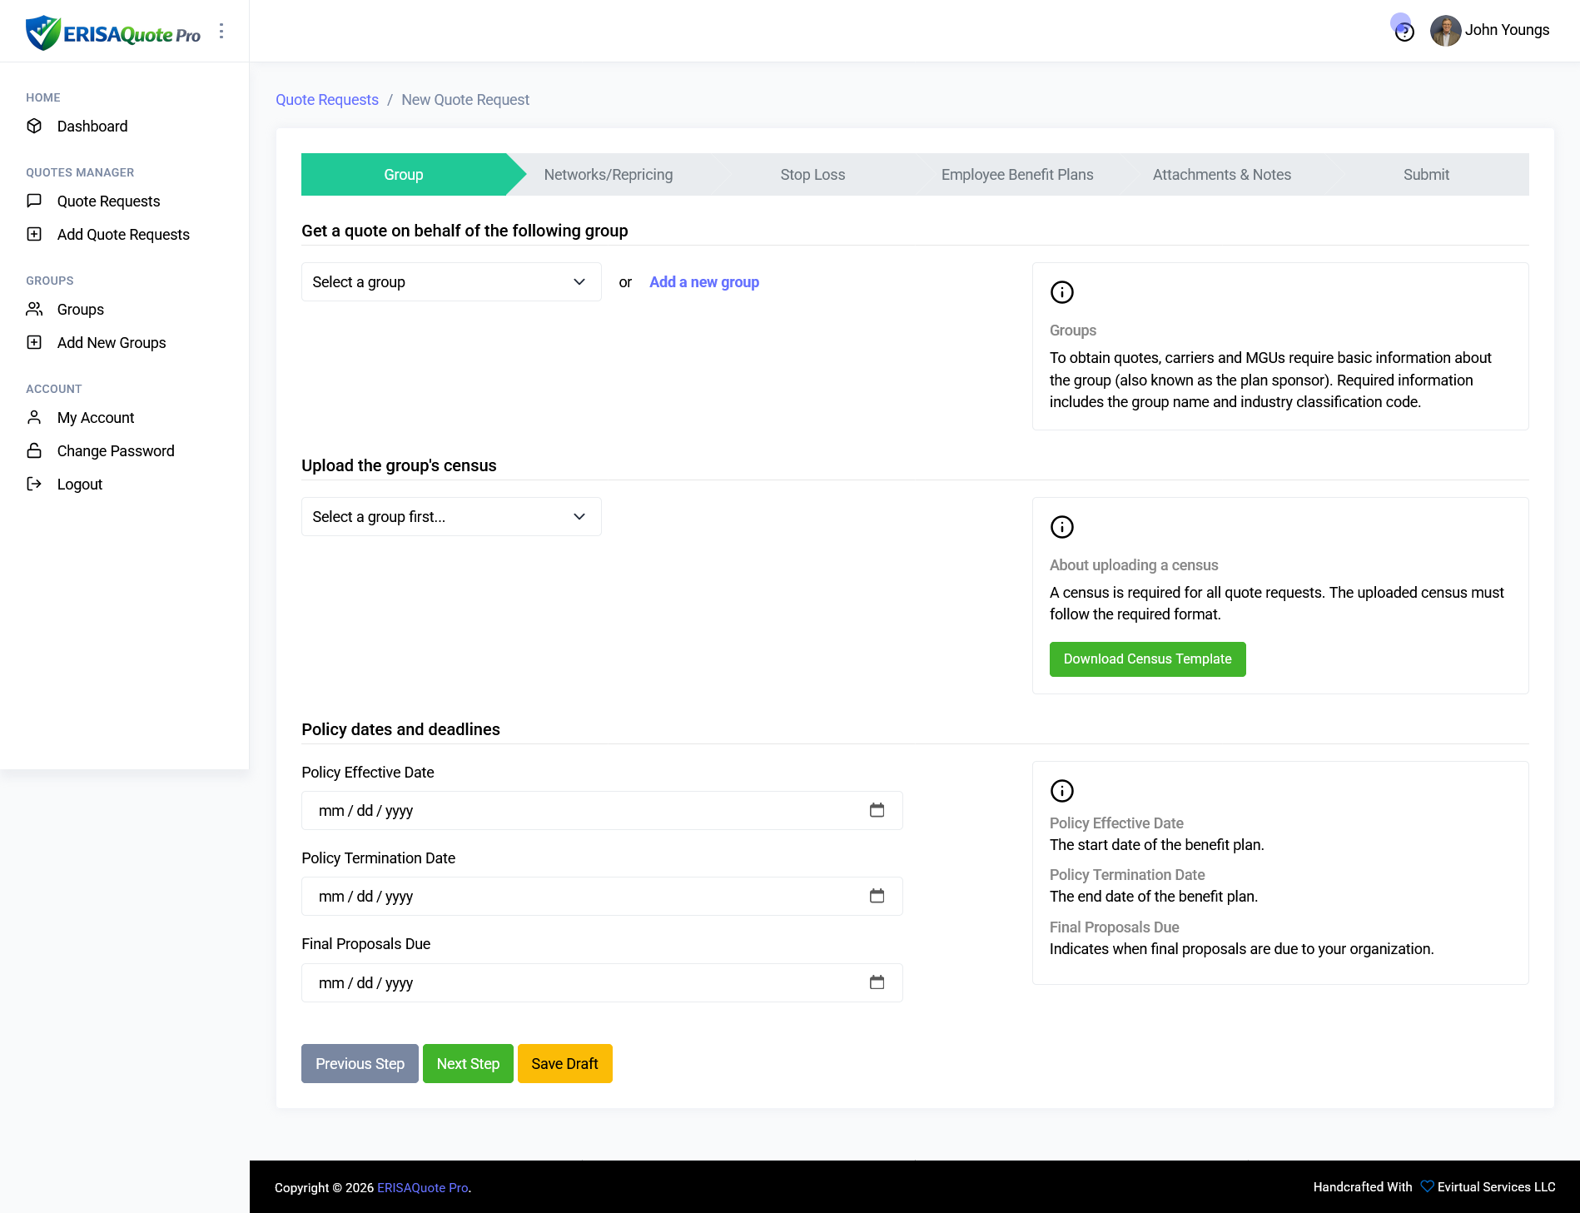Switch to the Networks/Repricing step tab
The height and width of the screenshot is (1213, 1580).
pyautogui.click(x=608, y=175)
